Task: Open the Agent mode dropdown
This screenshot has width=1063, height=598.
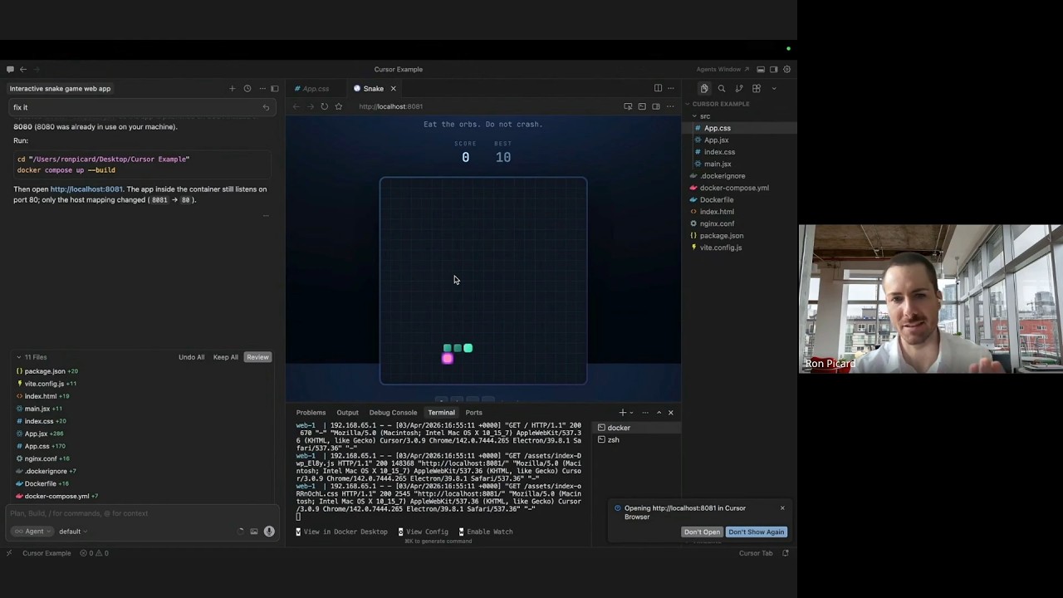Action: [x=34, y=532]
